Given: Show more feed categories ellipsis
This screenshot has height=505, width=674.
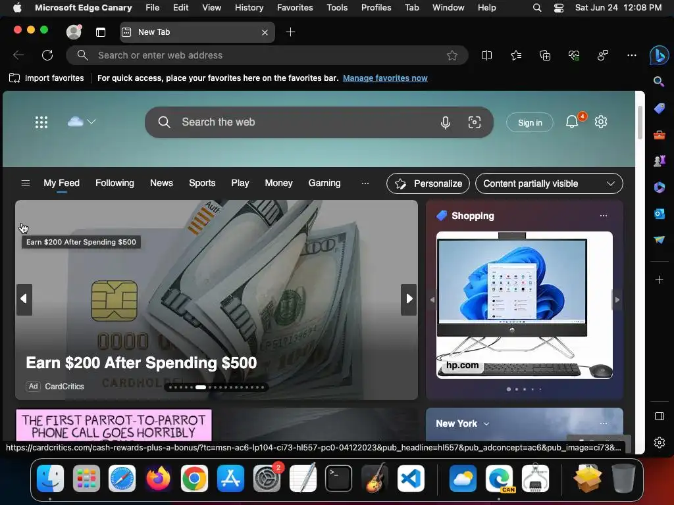Looking at the screenshot, I should 365,183.
